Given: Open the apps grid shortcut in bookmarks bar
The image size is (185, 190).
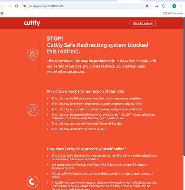Looking at the screenshot, I should 2,13.
